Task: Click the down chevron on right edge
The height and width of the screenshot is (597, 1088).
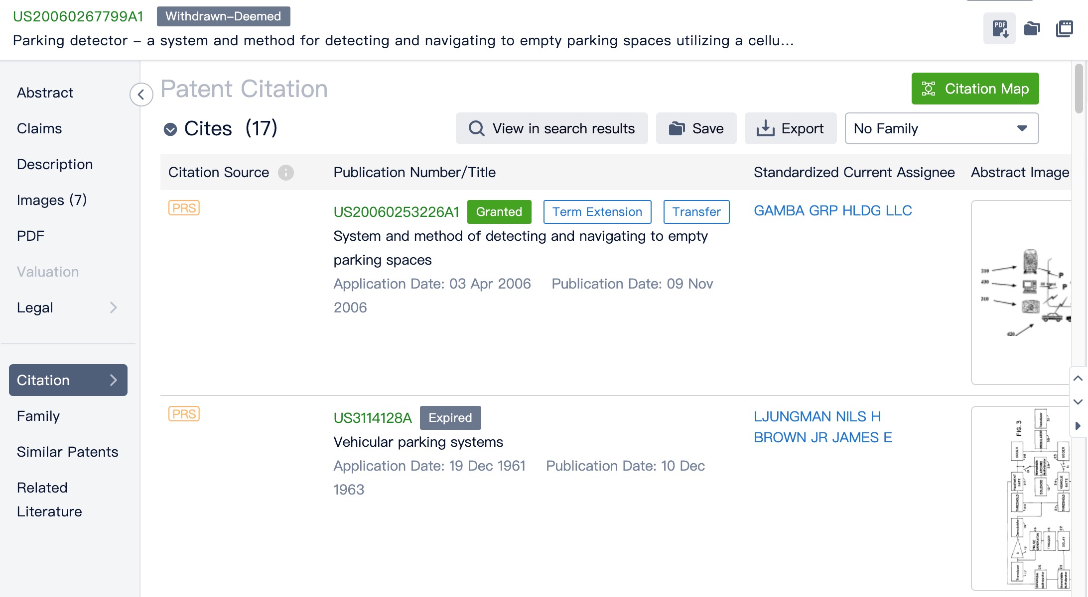Action: [1078, 402]
